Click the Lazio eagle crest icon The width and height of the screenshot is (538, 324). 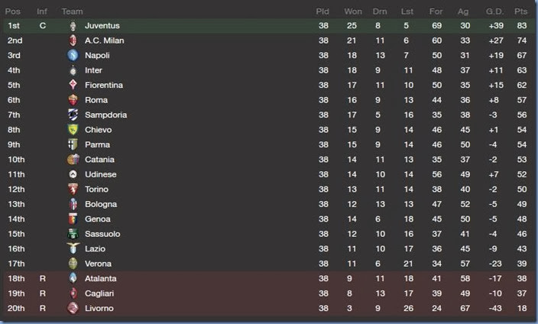tap(73, 249)
